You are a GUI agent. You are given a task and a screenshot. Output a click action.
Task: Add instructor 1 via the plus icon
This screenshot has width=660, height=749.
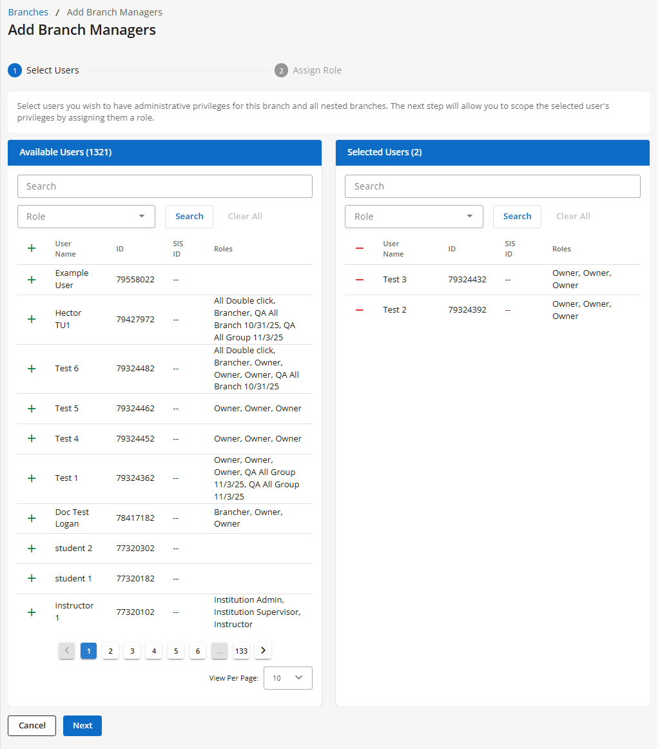point(32,612)
